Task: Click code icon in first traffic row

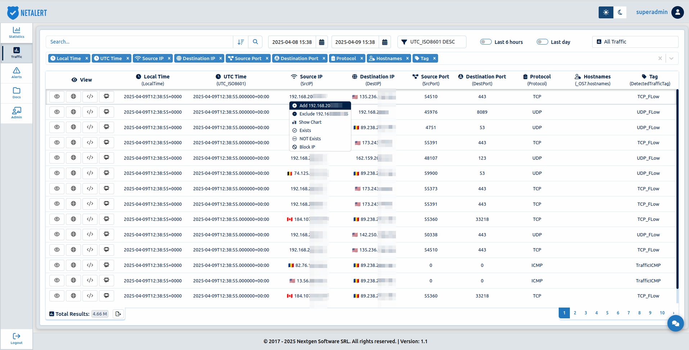Action: [x=90, y=96]
